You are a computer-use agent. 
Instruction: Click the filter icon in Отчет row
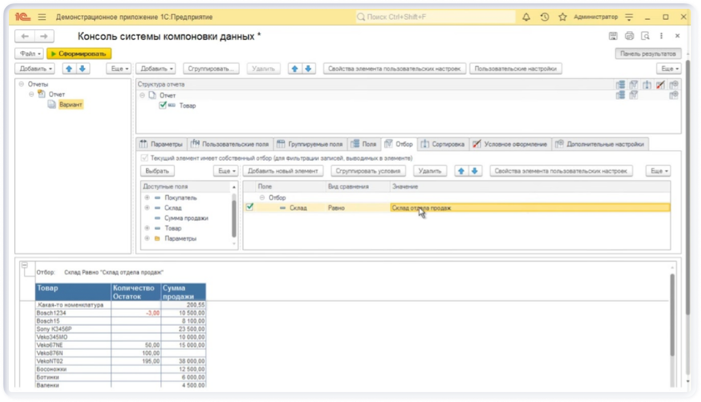click(x=634, y=96)
